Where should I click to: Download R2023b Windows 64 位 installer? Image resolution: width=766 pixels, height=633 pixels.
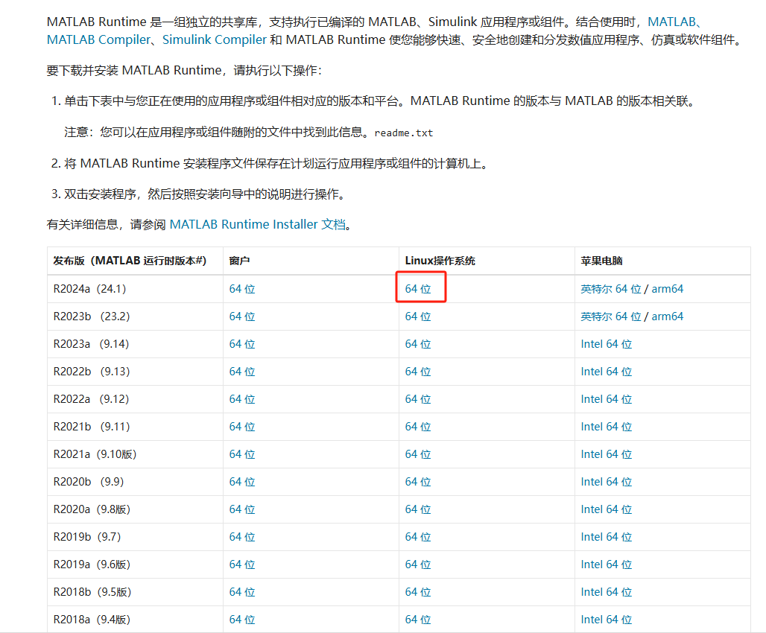242,316
